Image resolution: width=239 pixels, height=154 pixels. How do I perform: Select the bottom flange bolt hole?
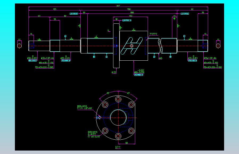tap(118, 136)
